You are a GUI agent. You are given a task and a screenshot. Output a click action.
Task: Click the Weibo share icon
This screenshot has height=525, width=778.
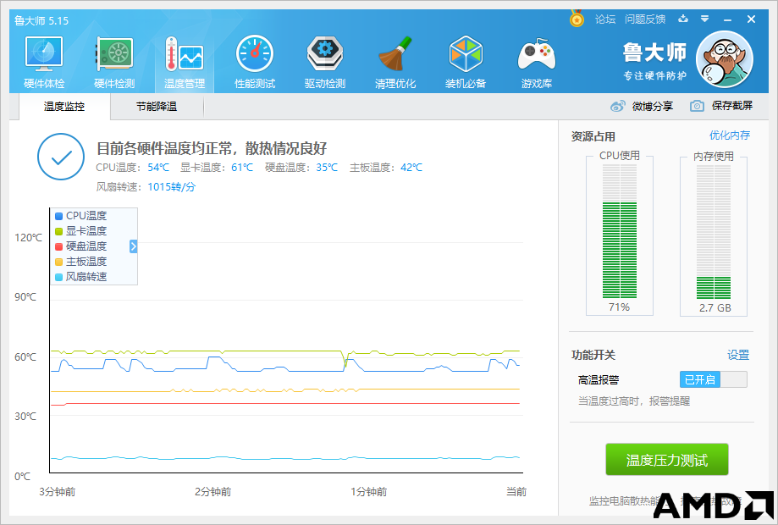click(618, 106)
